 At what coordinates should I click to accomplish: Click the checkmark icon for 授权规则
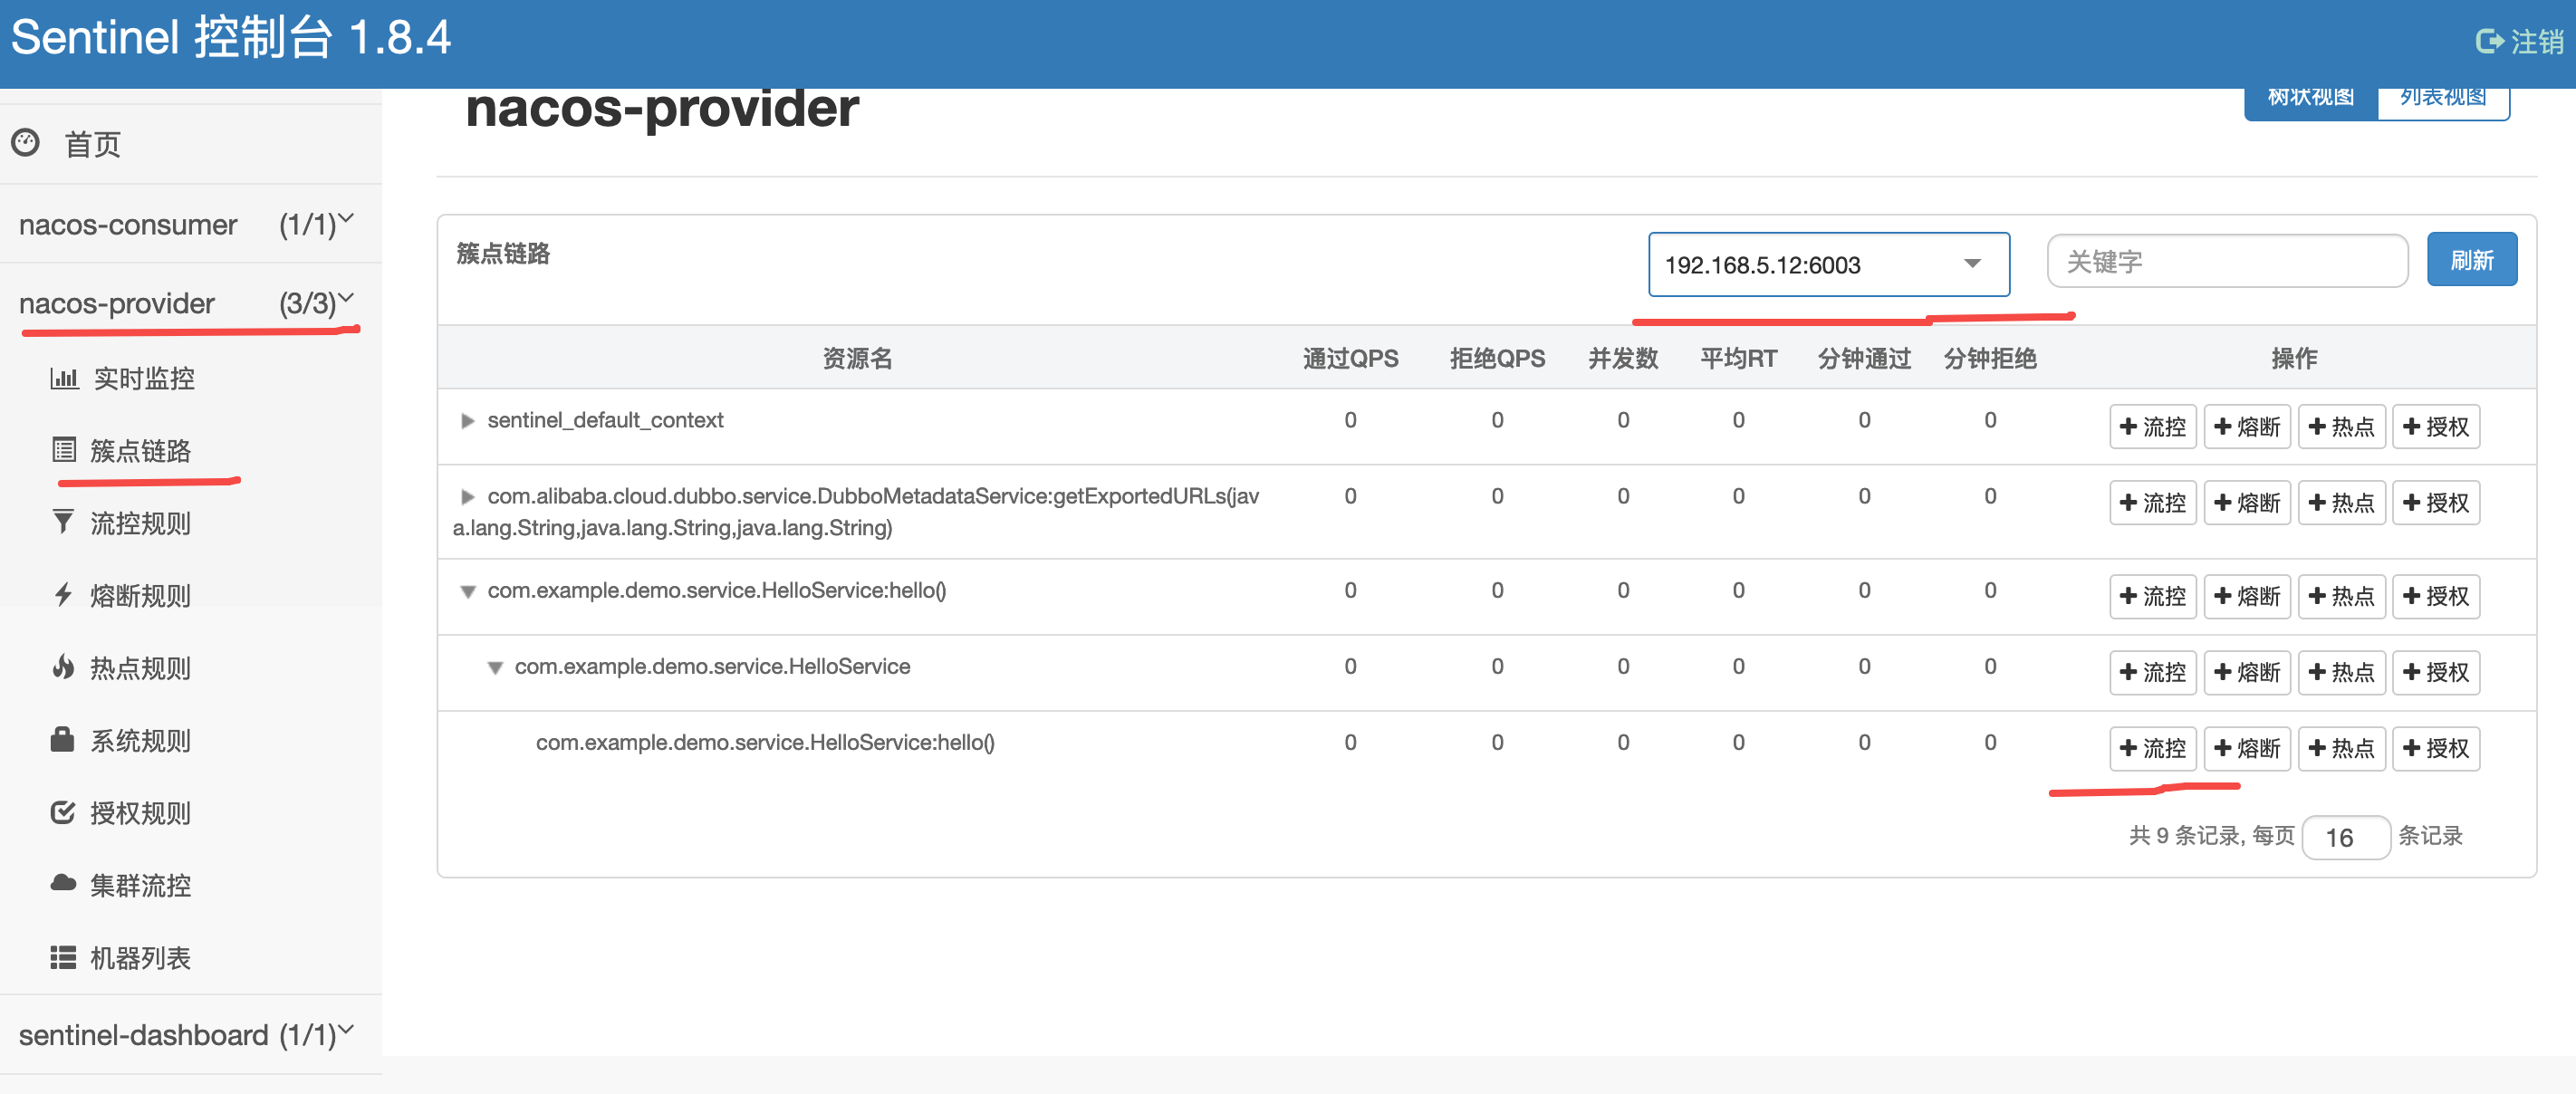[x=63, y=812]
